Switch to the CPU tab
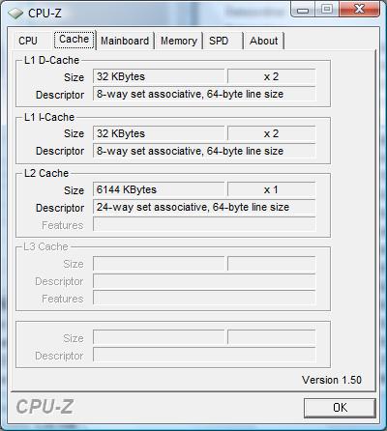Image resolution: width=387 pixels, height=431 pixels. (28, 41)
